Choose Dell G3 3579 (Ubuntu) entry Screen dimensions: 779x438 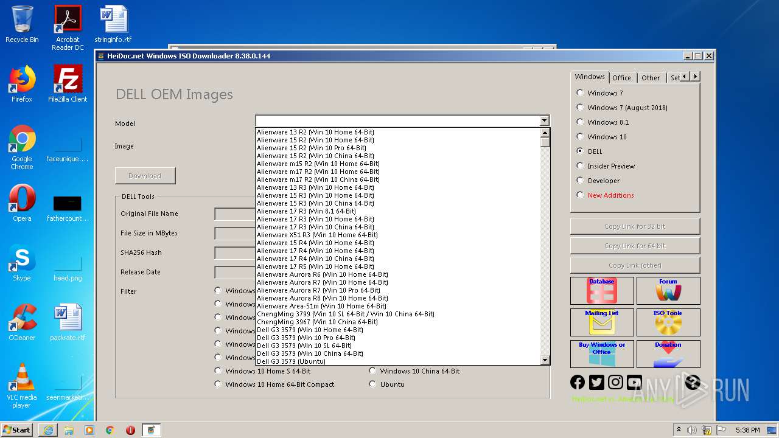click(398, 361)
